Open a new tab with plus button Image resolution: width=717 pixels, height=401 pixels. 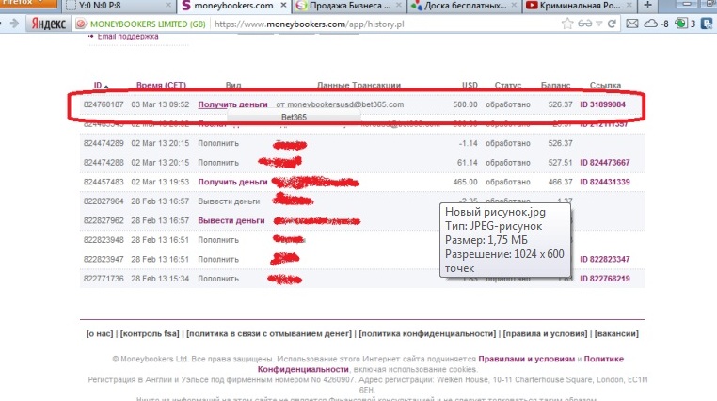[647, 6]
